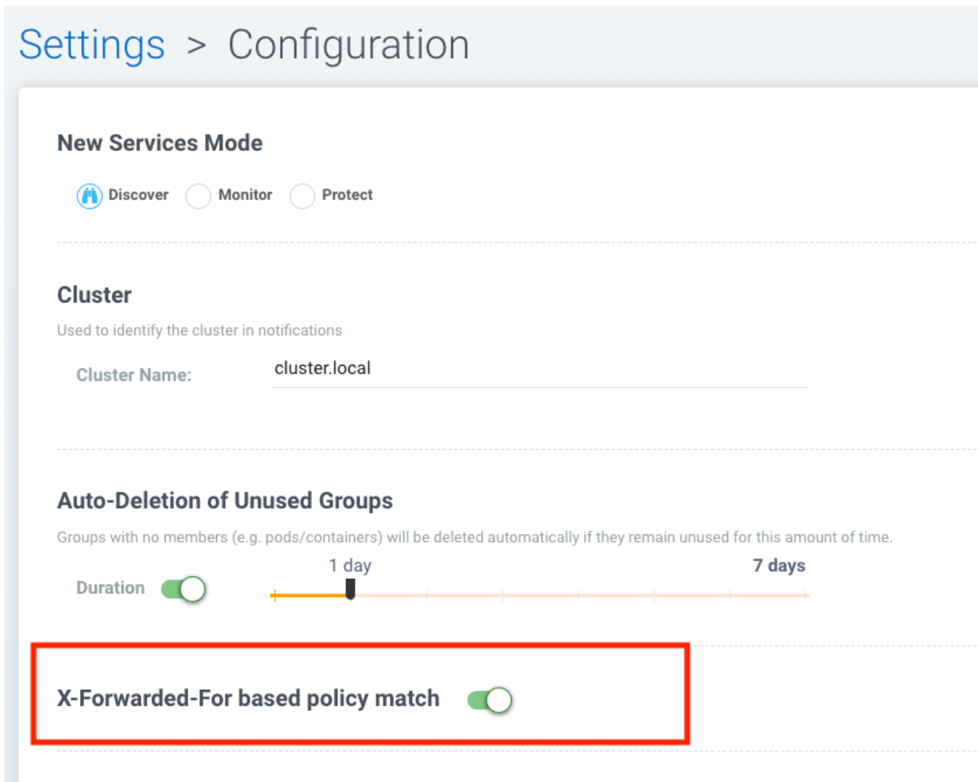Click the Duration label text

click(x=110, y=588)
